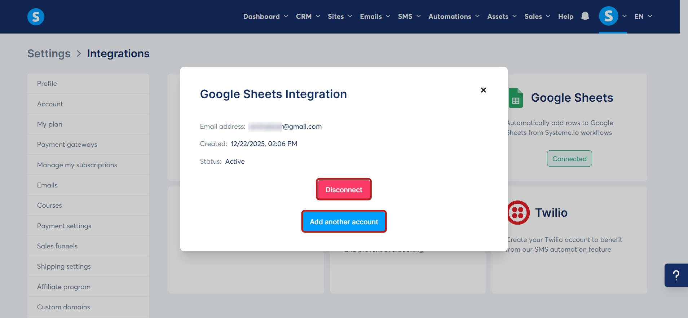The image size is (688, 318).
Task: Open the EN language selector
Action: pos(643,16)
